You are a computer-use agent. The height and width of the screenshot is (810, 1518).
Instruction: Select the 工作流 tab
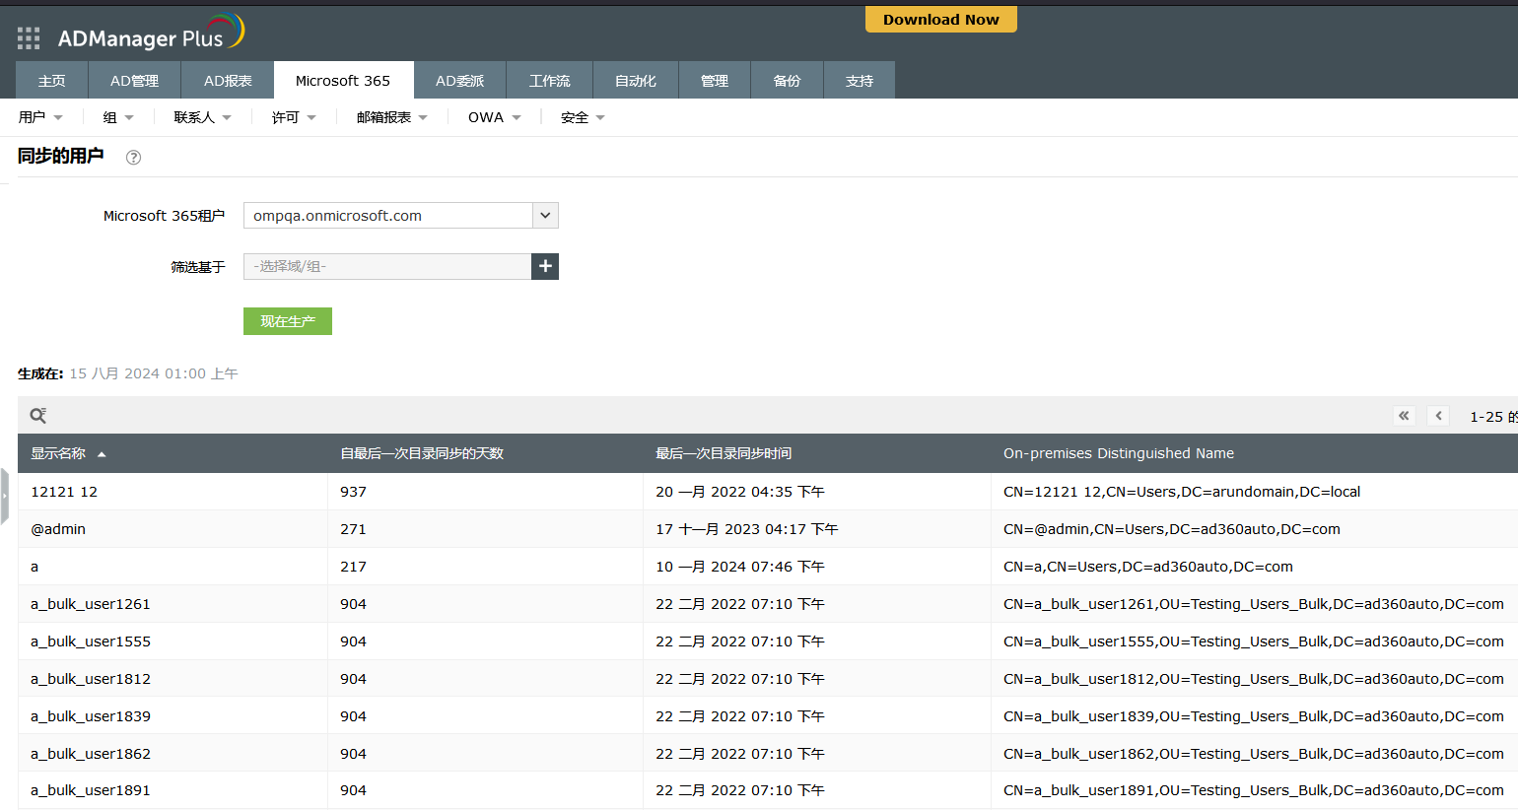pyautogui.click(x=549, y=81)
